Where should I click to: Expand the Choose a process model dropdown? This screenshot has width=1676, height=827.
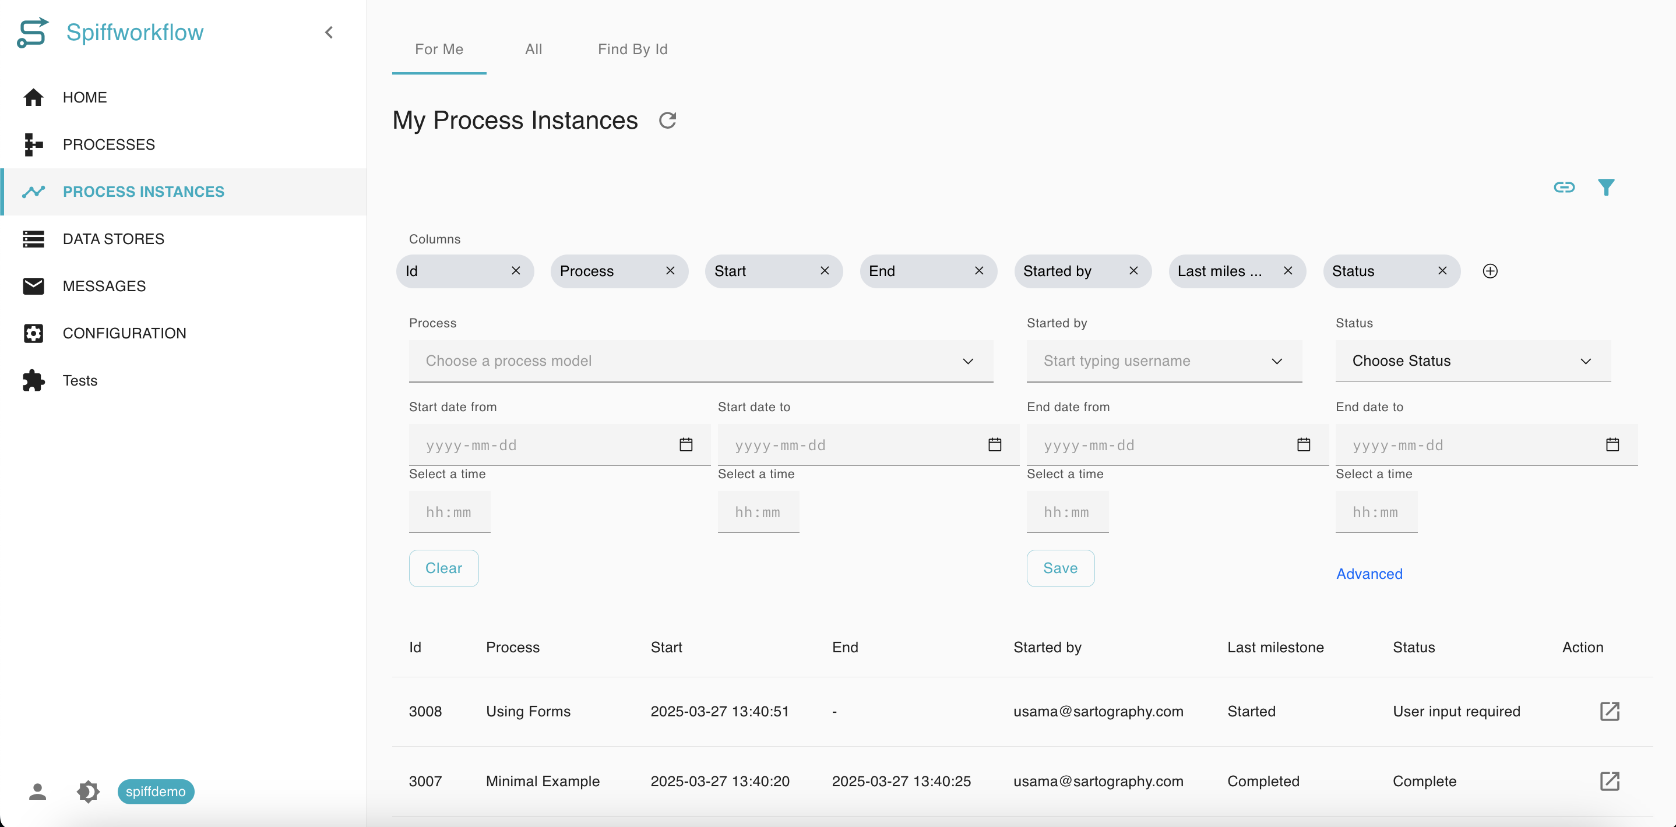[x=700, y=361]
